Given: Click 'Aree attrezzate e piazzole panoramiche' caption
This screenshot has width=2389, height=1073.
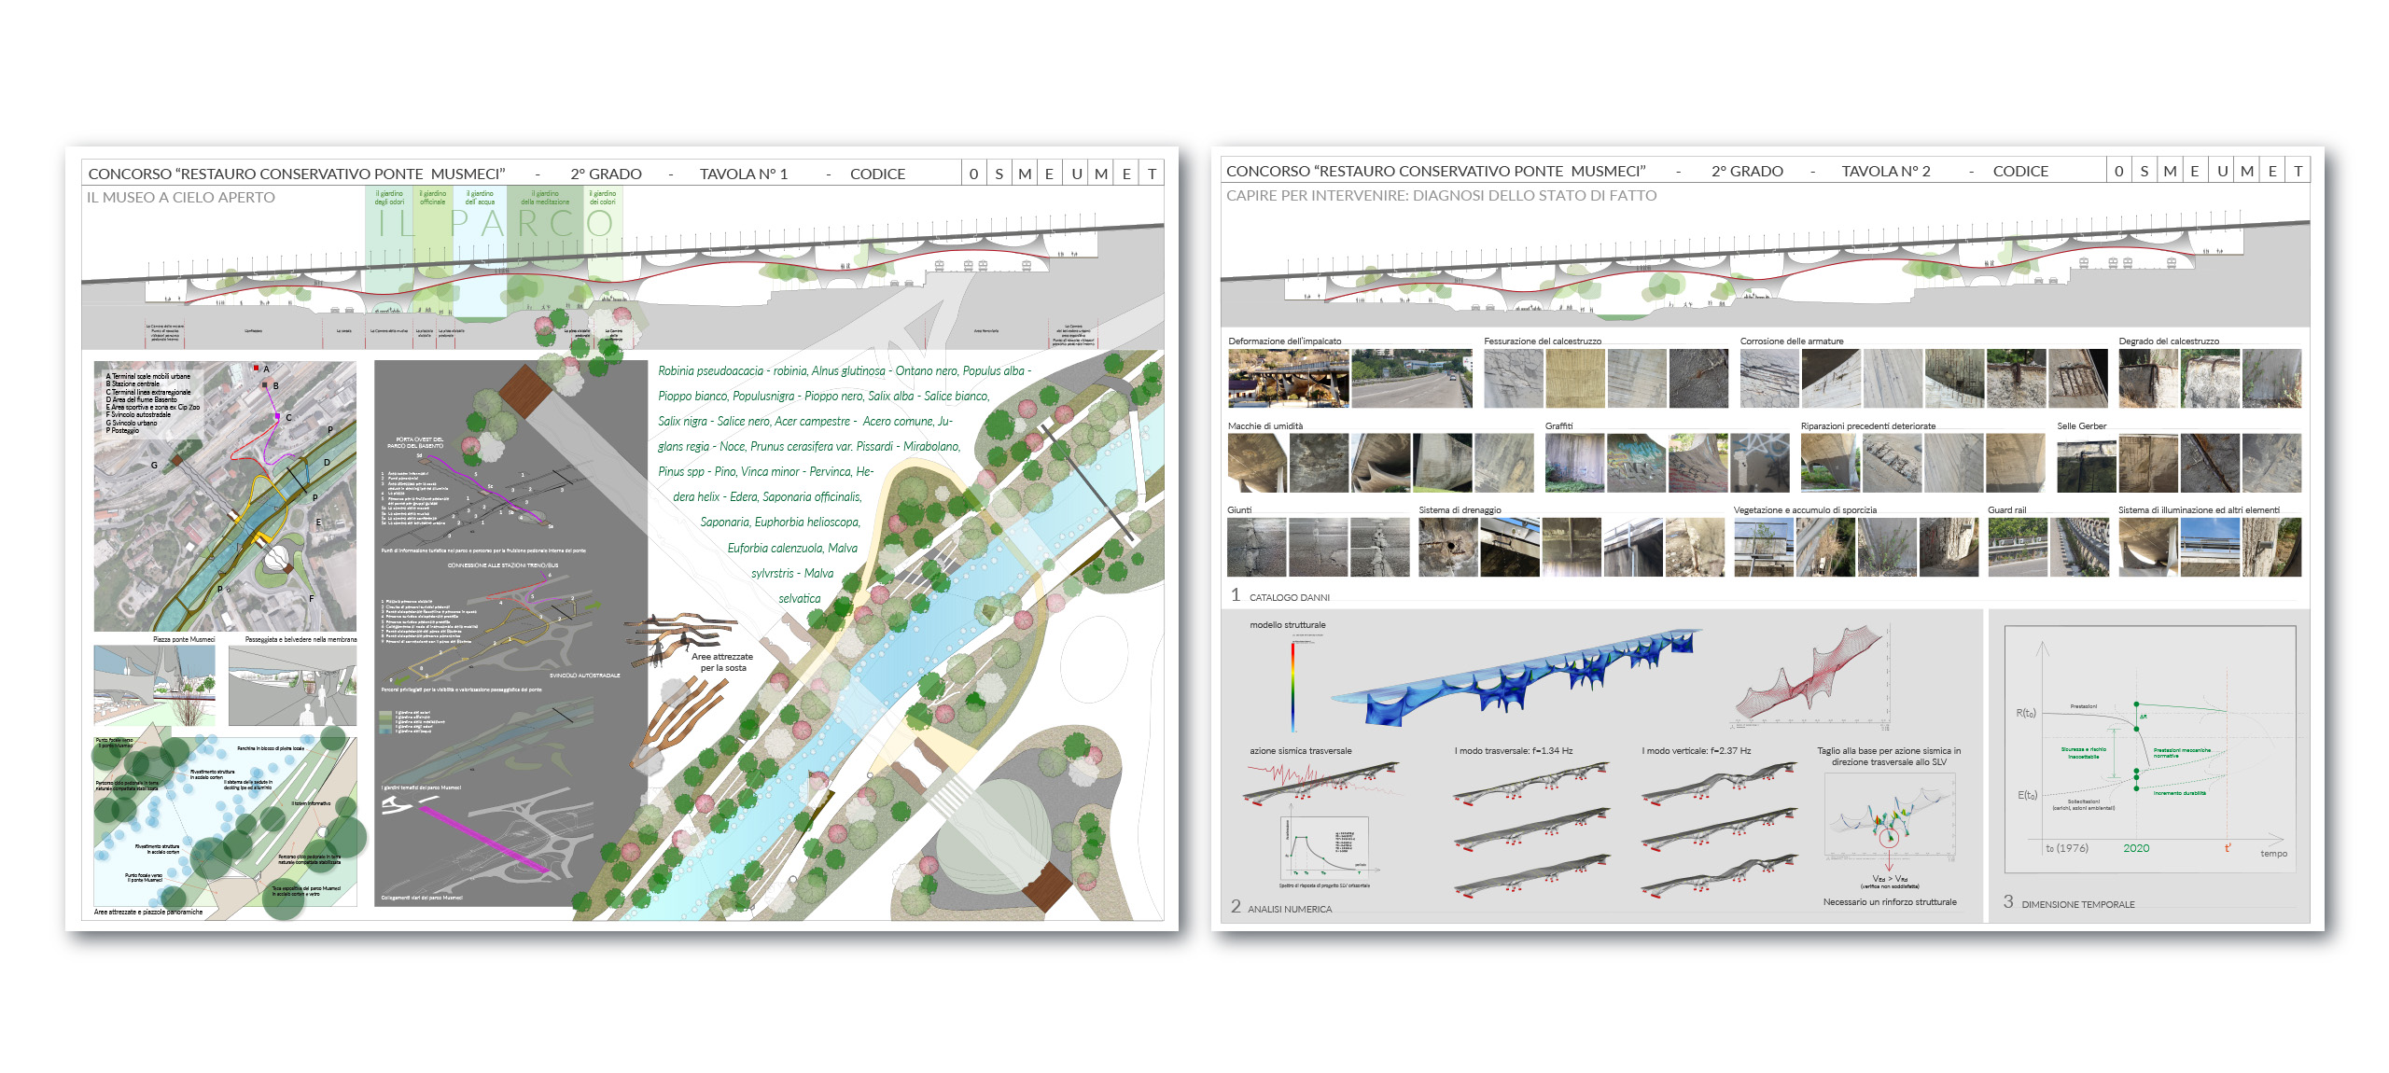Looking at the screenshot, I should coord(148,912).
